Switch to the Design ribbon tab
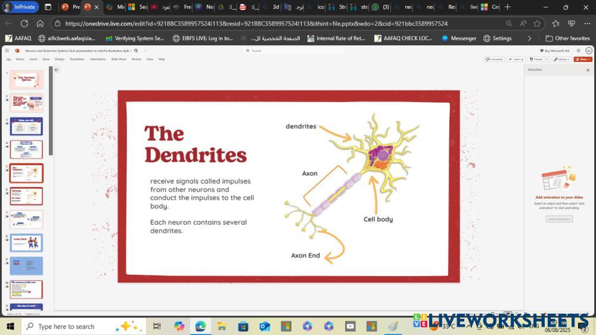The image size is (596, 335). (x=60, y=60)
